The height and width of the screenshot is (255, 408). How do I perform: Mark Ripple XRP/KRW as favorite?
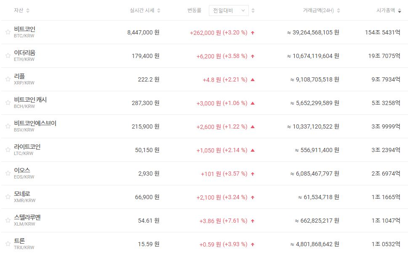click(8, 79)
